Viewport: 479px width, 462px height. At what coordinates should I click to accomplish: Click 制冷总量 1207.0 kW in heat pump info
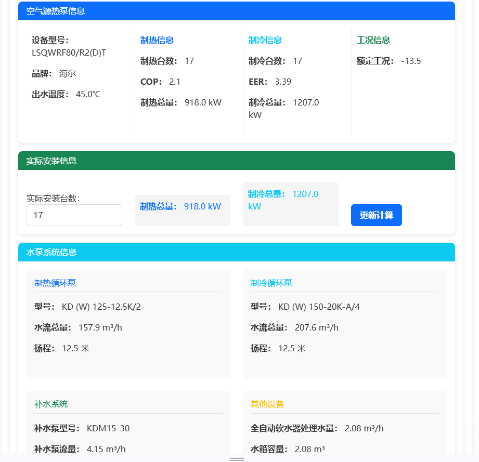point(284,109)
